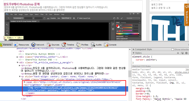This screenshot has height=101, width=189.
Task: Click the commit crop checkmark in Photoshop
Action: point(122,18)
